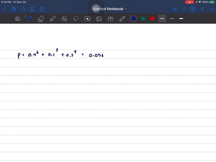Screen dimensions: 216x162
Task: Select the Shapes tool
Action: click(64, 19)
